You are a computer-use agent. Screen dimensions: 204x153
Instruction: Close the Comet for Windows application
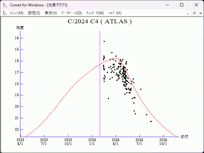point(196,5)
